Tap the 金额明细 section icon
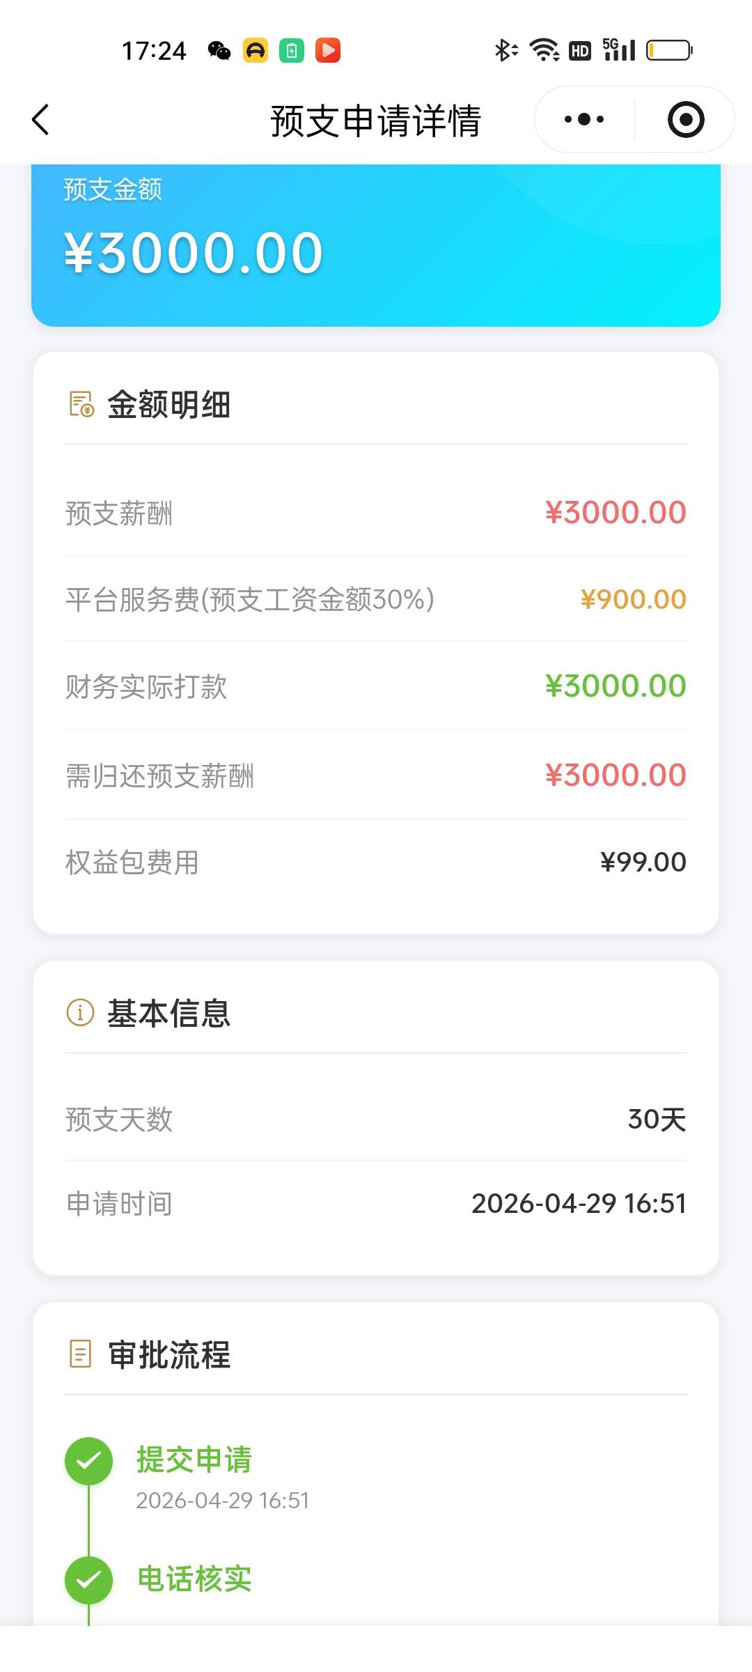The image size is (752, 1672). [81, 404]
